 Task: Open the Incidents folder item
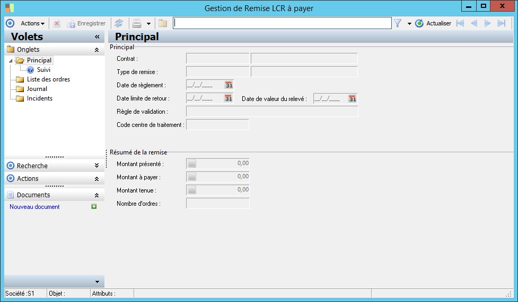[x=40, y=98]
